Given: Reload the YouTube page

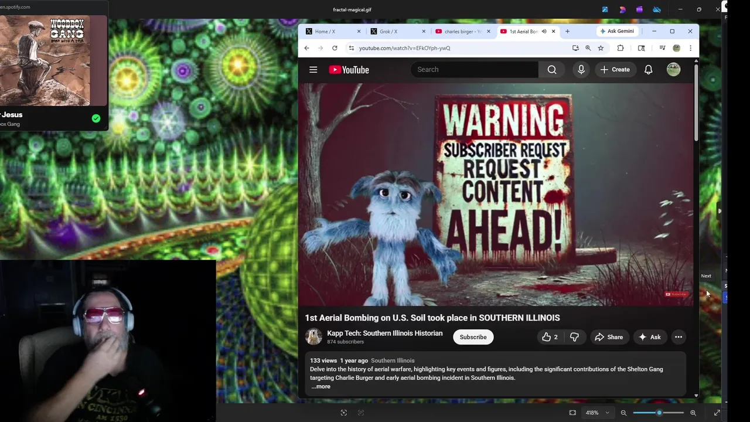Looking at the screenshot, I should coord(335,48).
